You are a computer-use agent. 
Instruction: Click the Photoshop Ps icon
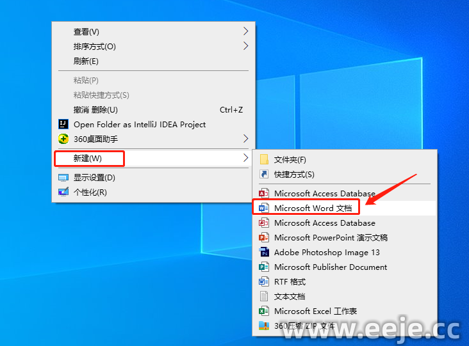pyautogui.click(x=263, y=252)
